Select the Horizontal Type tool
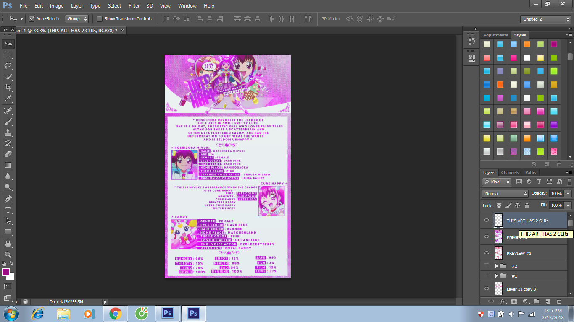Viewport: 574px width, 322px height. click(8, 210)
